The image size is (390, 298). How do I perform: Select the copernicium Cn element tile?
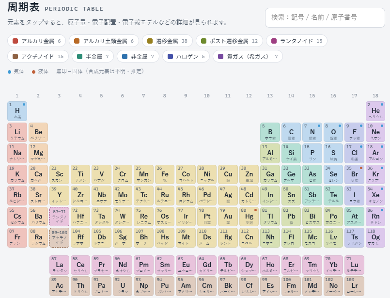coord(249,237)
